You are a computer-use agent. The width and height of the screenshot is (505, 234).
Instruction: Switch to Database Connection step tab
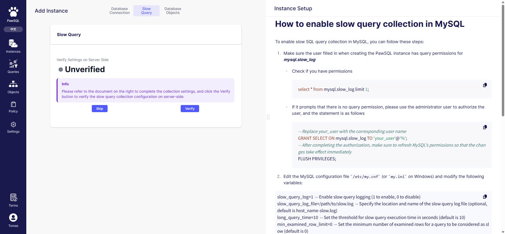(119, 11)
